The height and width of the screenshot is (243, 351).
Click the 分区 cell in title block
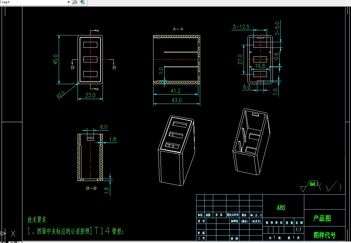click(219, 215)
